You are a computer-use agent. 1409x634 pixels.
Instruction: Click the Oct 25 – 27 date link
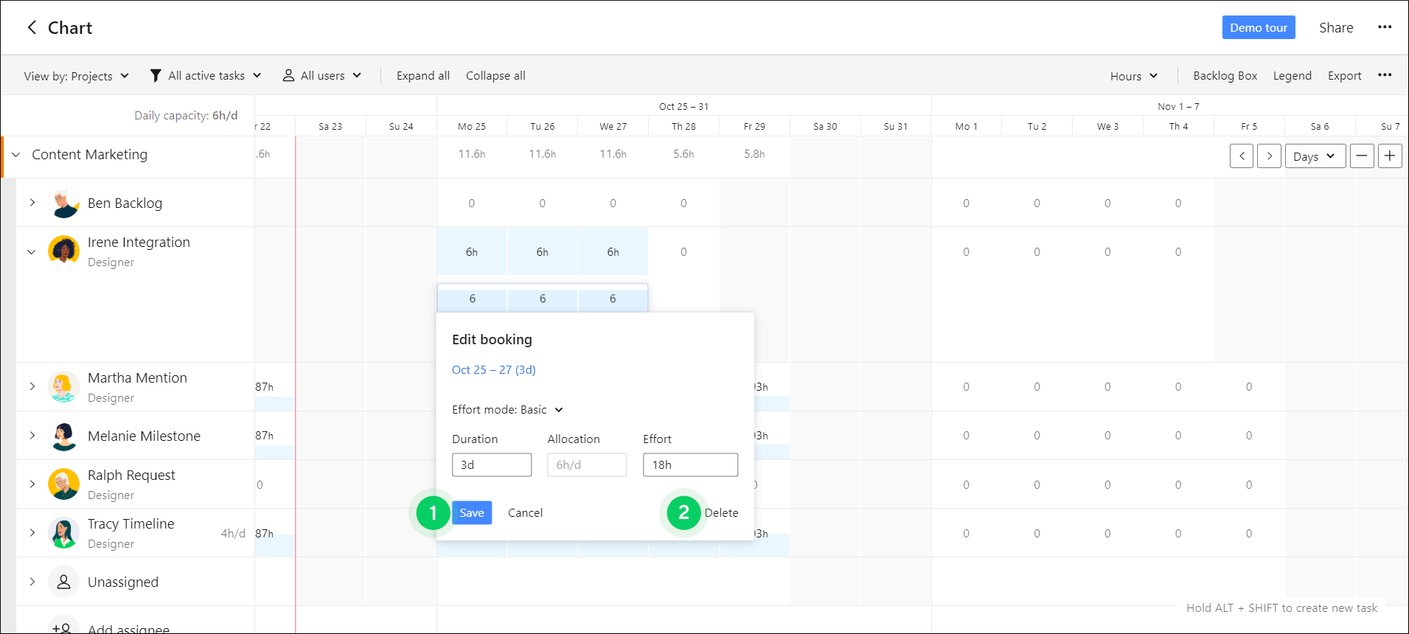493,370
